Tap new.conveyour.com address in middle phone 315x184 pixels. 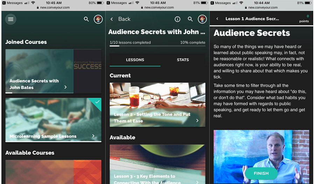(x=157, y=7)
